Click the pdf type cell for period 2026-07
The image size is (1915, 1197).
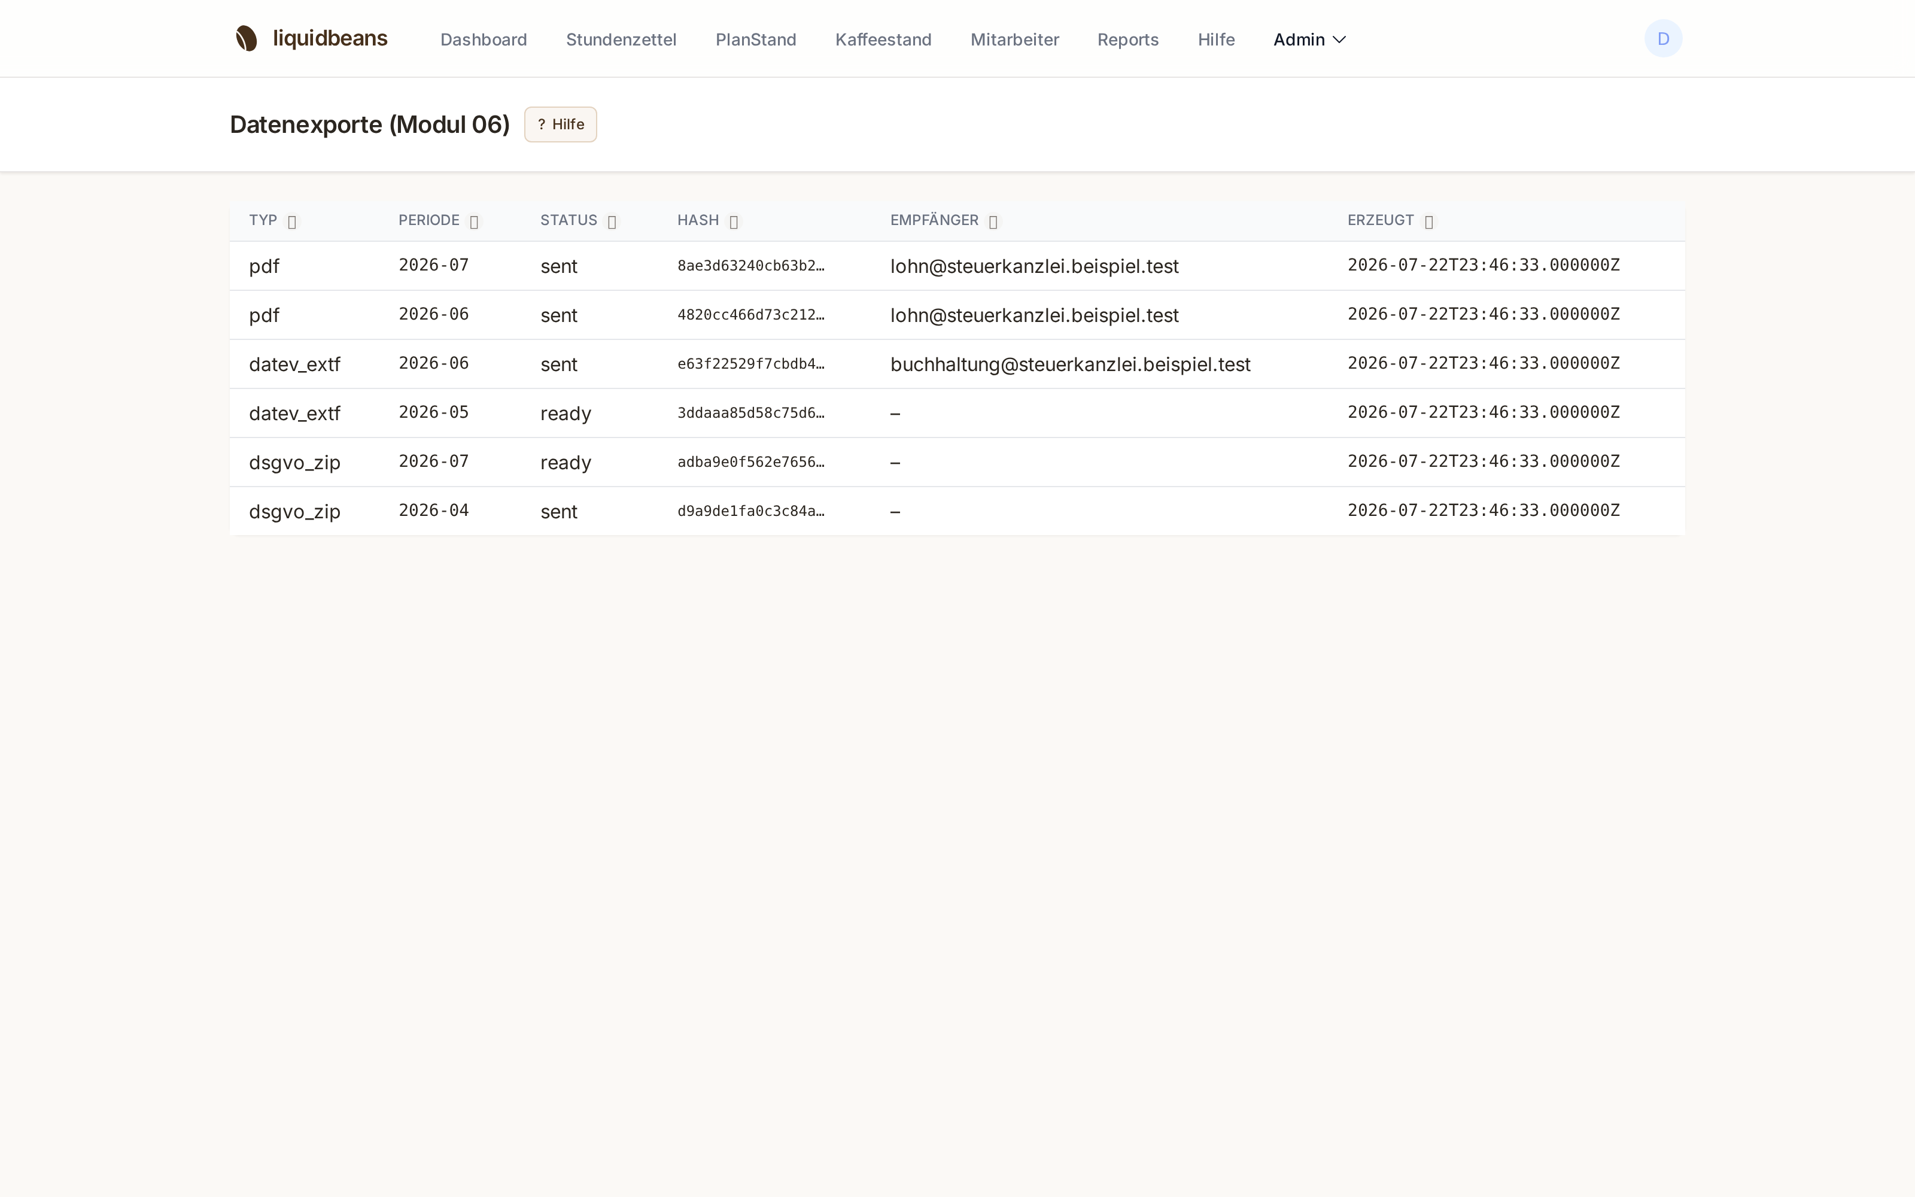265,267
